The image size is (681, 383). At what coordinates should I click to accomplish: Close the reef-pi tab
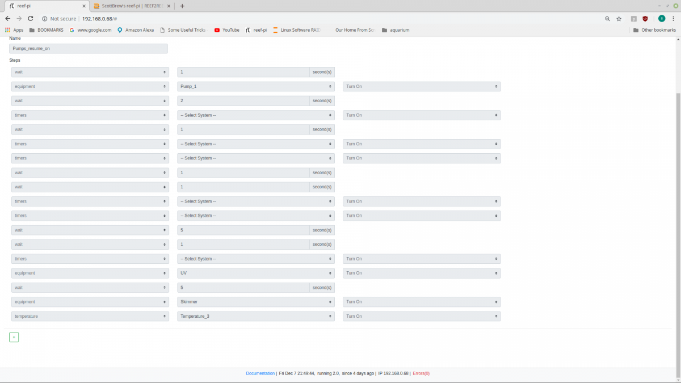pyautogui.click(x=83, y=6)
